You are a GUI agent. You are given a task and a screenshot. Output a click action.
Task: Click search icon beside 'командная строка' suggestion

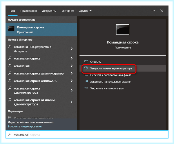pos(10,58)
